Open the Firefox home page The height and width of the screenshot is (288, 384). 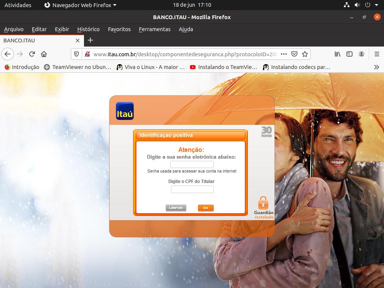[44, 54]
